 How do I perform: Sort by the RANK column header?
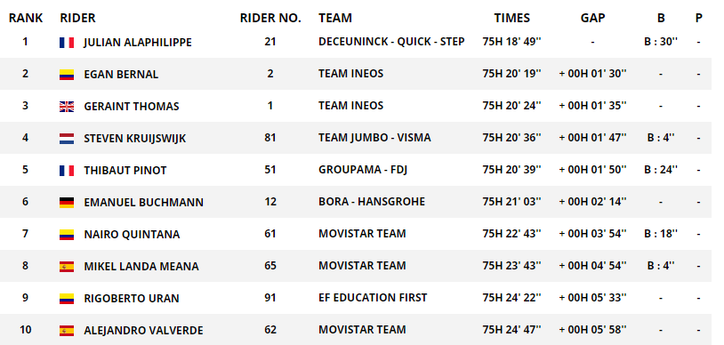(x=26, y=18)
